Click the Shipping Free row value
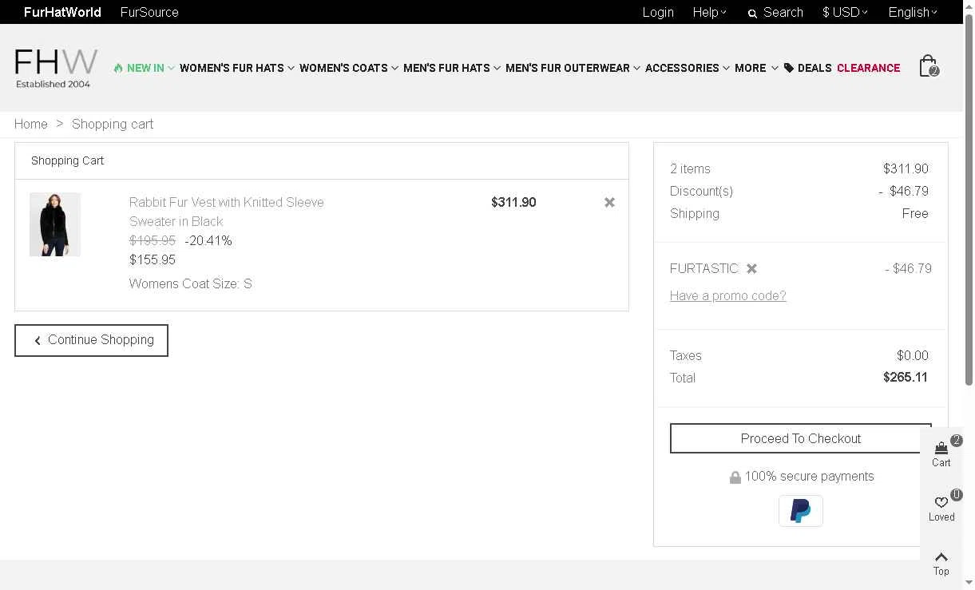The height and width of the screenshot is (590, 975). (x=915, y=213)
